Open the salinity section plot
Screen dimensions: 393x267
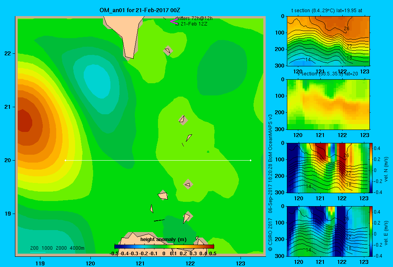(328, 104)
